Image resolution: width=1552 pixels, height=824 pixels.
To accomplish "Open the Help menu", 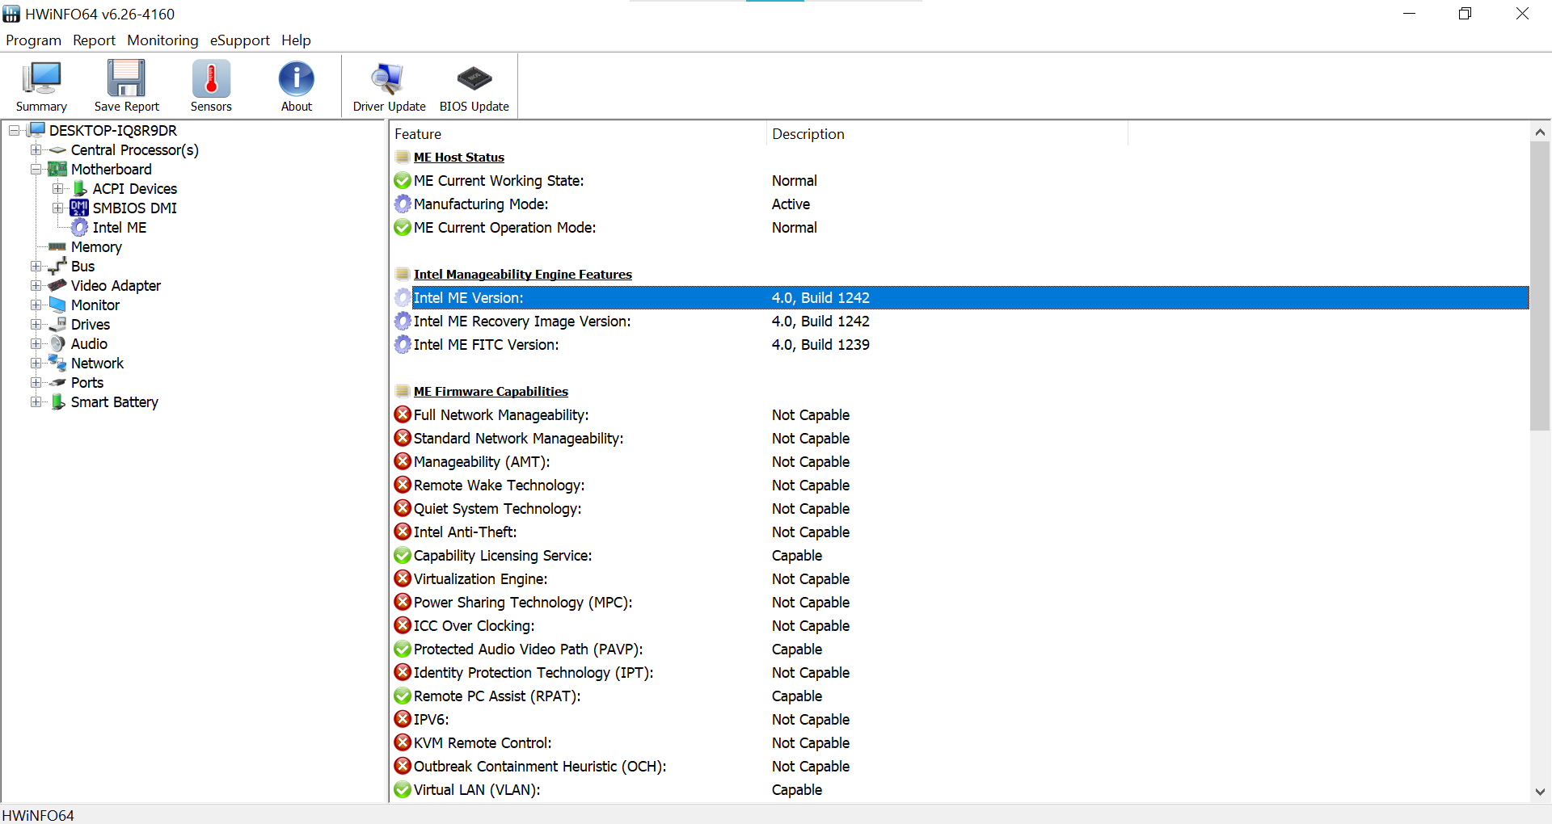I will [296, 40].
